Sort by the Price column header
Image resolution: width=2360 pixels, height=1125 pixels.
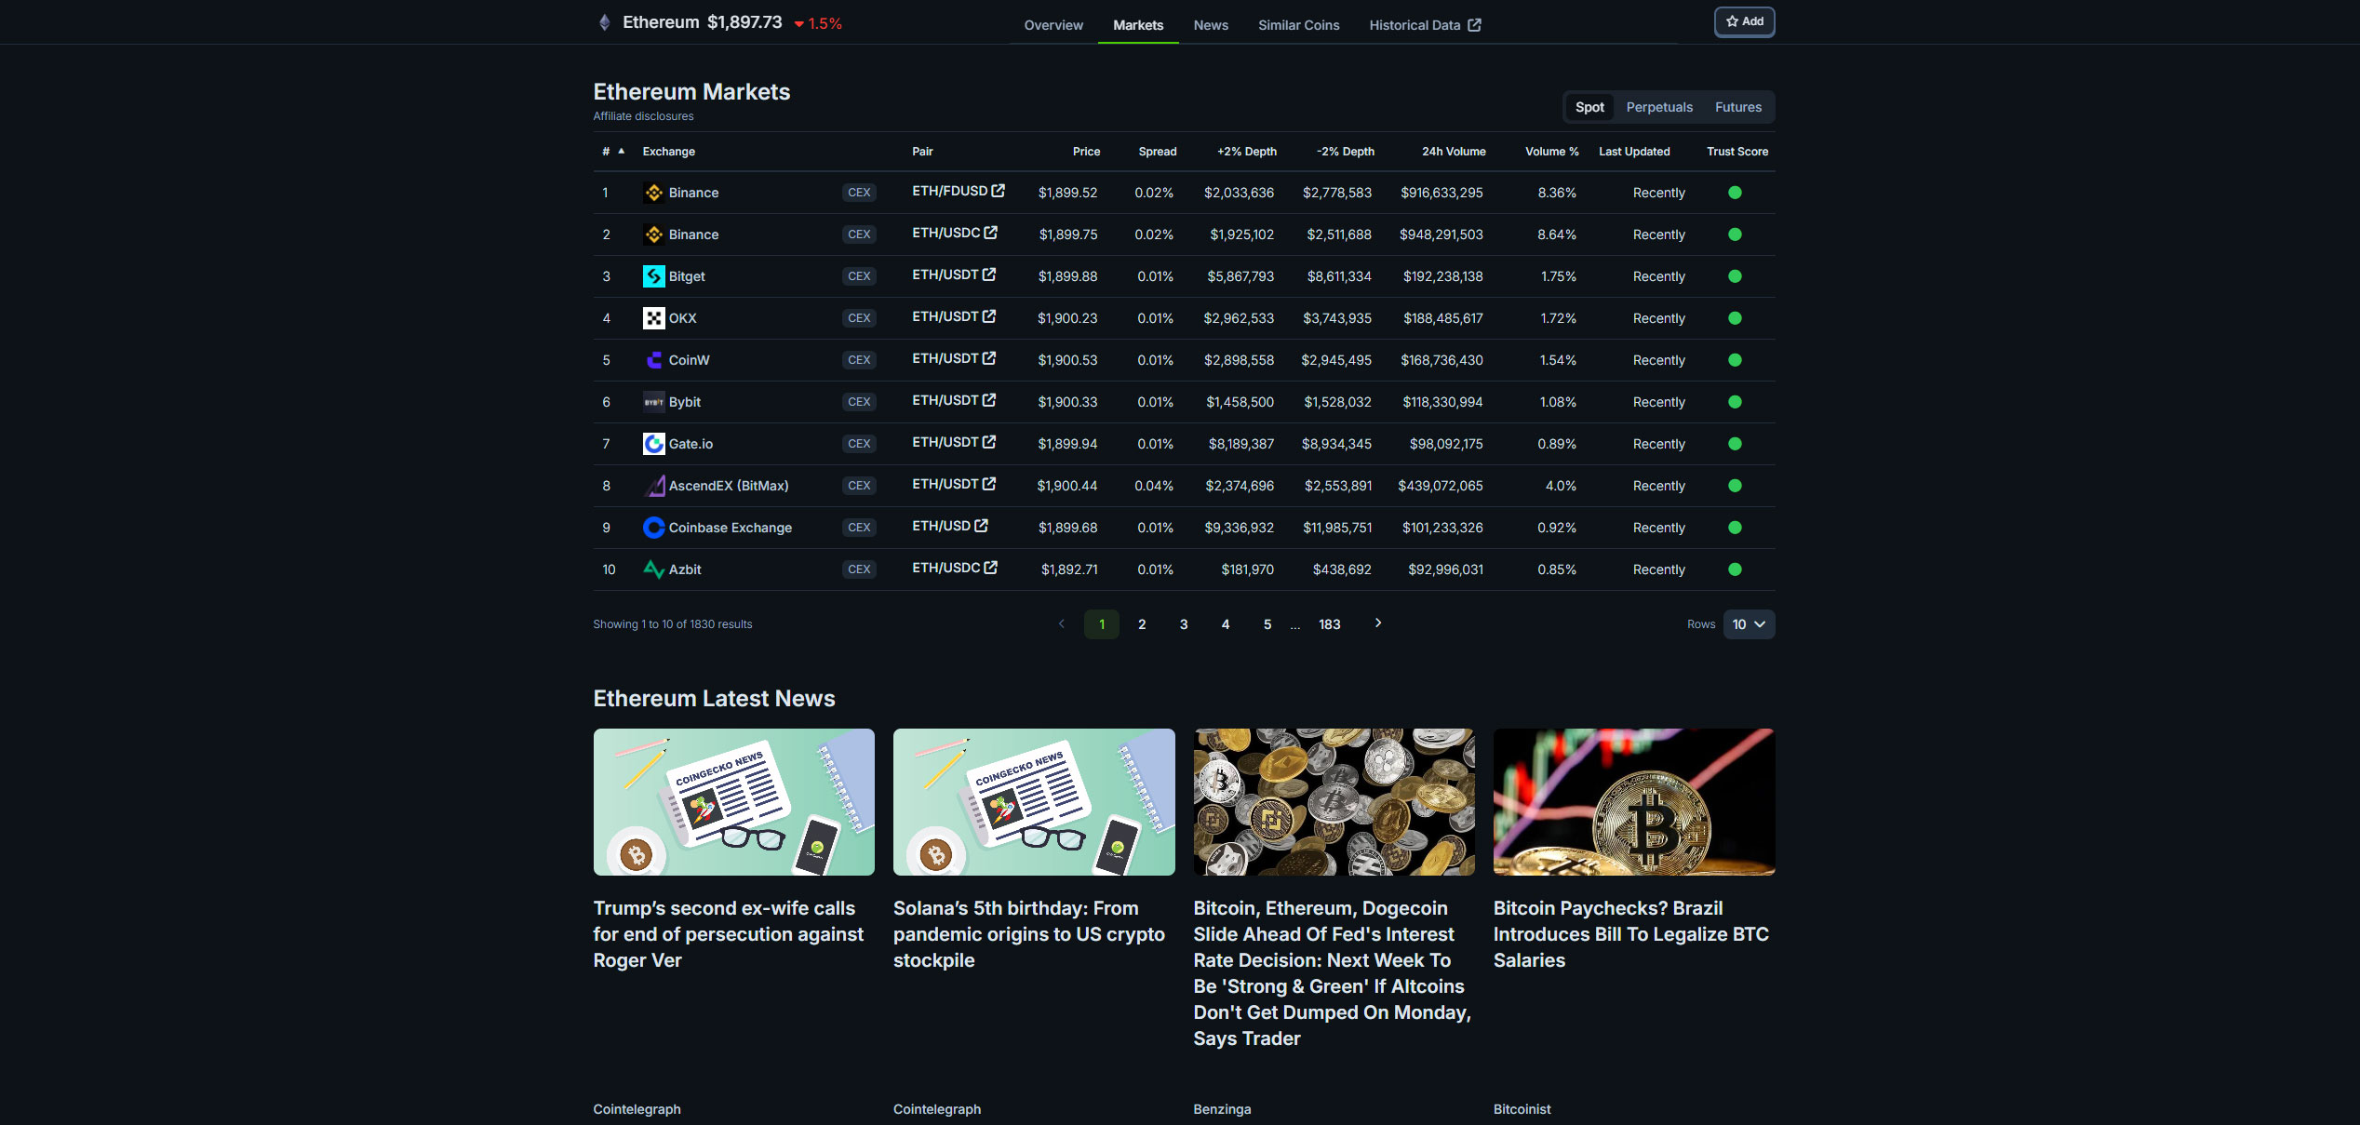tap(1086, 152)
